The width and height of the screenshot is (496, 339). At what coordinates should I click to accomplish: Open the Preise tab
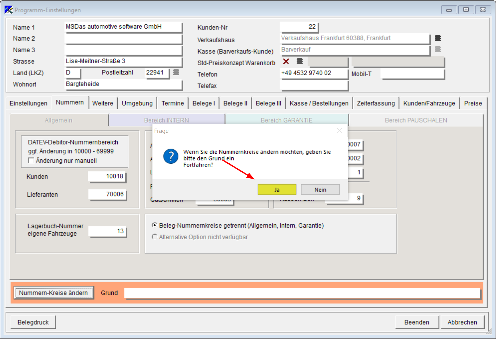(473, 103)
